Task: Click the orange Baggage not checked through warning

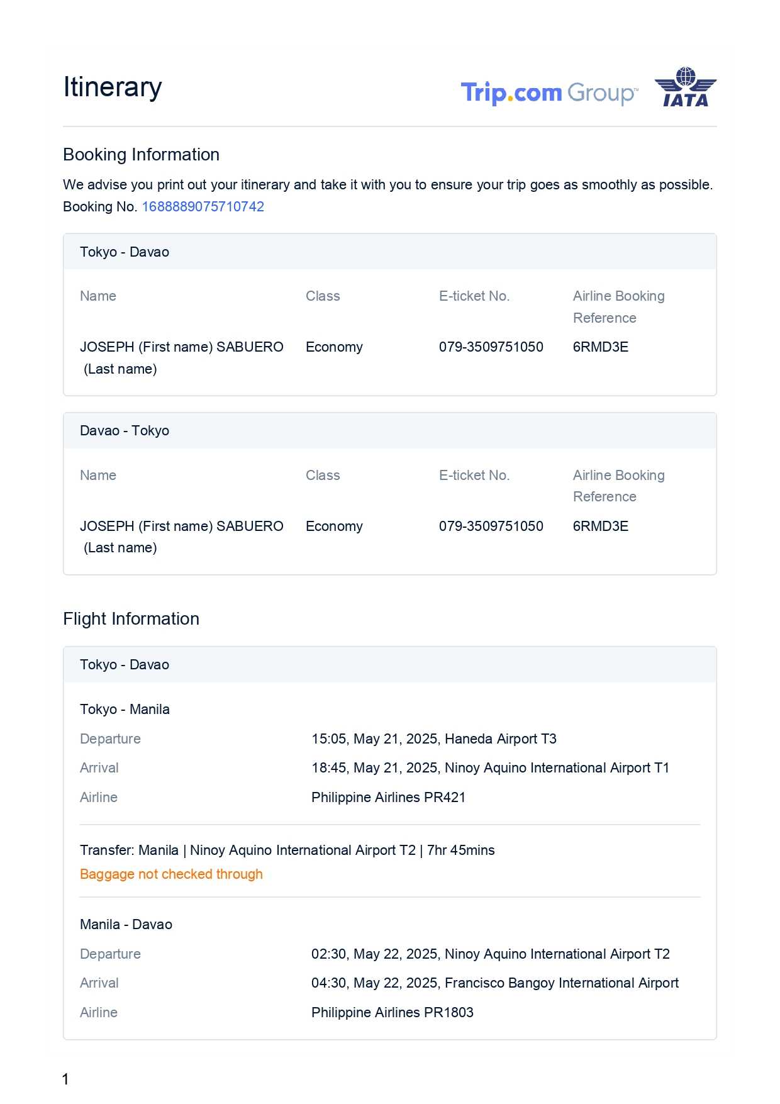Action: click(171, 874)
